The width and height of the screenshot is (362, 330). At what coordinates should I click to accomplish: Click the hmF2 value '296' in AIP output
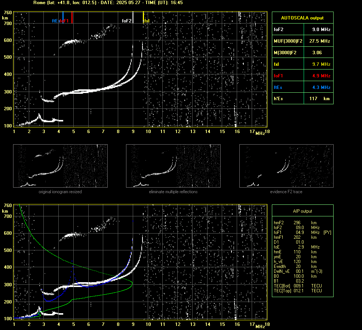point(297,223)
